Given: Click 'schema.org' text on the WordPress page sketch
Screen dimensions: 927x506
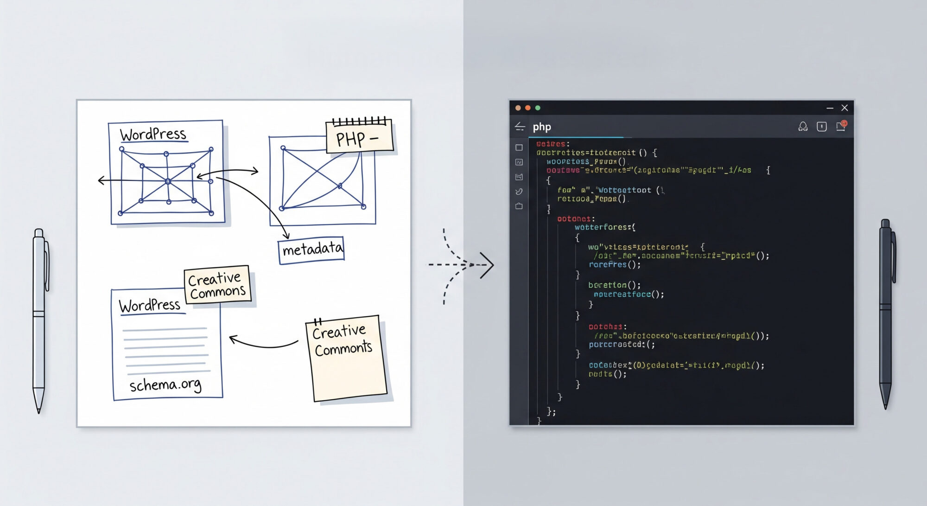Looking at the screenshot, I should (x=165, y=385).
